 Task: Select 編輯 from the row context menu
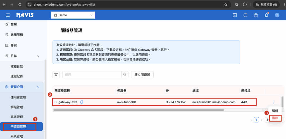[275, 111]
